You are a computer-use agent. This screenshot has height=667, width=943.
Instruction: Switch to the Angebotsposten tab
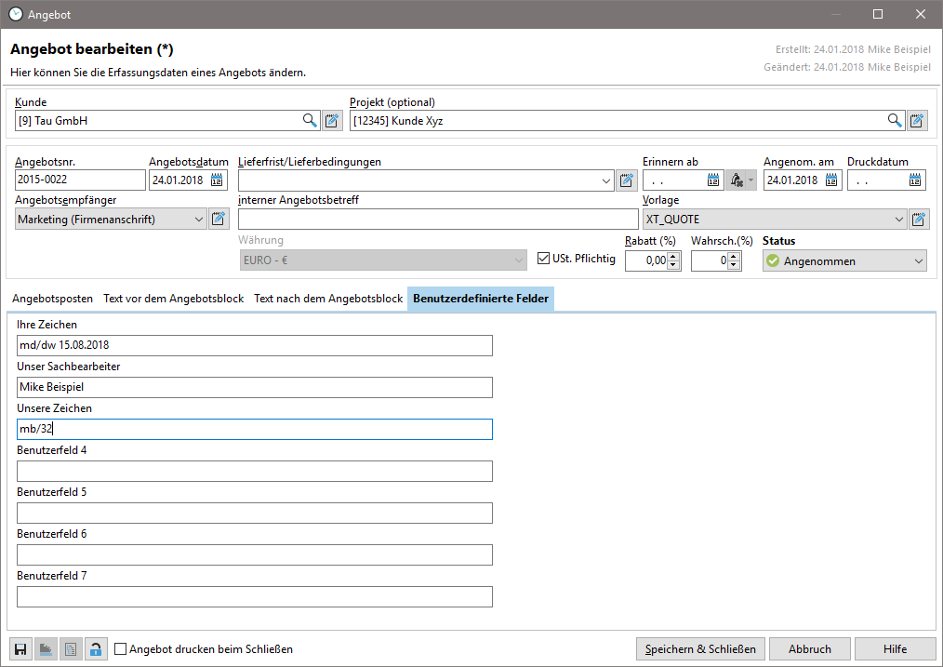52,299
